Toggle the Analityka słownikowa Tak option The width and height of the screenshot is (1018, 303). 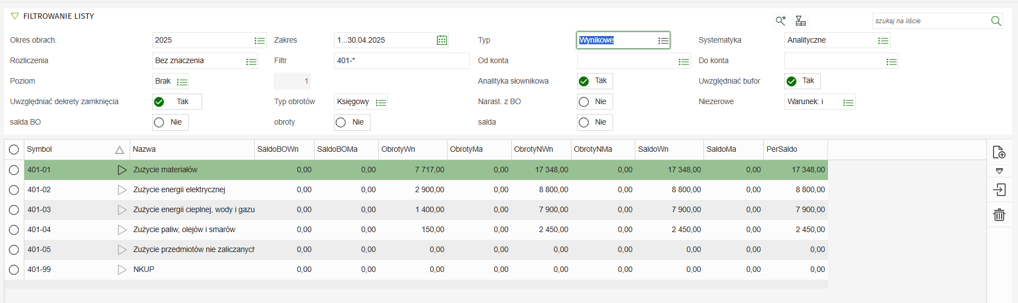[584, 81]
